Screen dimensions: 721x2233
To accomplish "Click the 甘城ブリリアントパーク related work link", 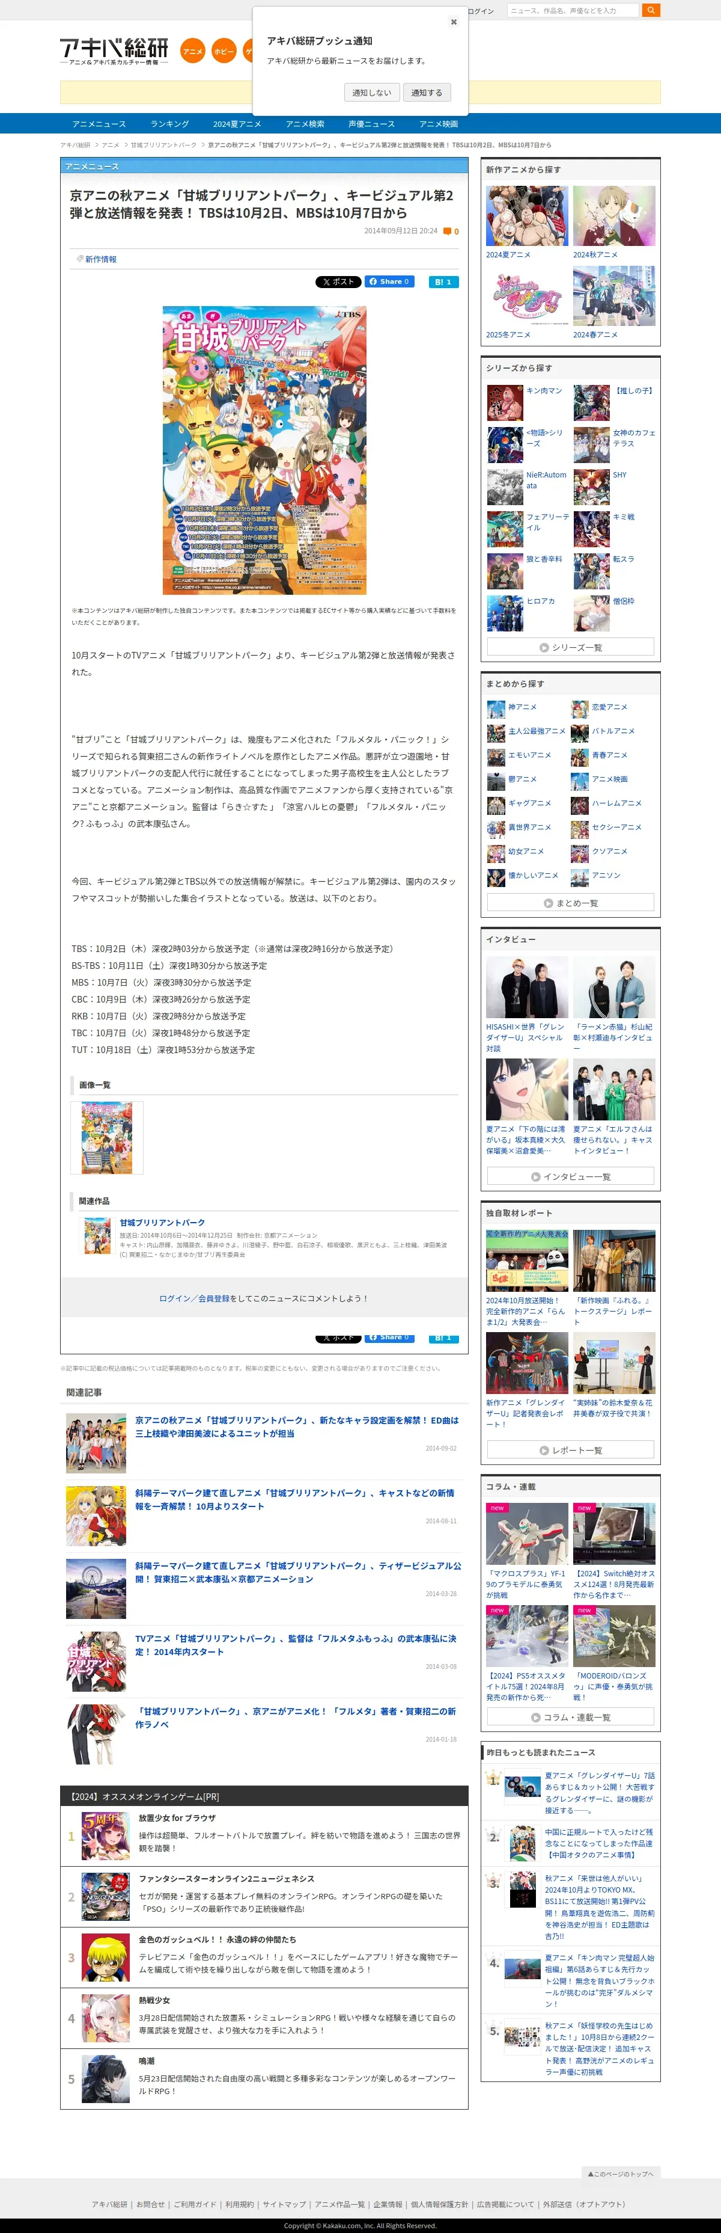I will pos(162,1222).
